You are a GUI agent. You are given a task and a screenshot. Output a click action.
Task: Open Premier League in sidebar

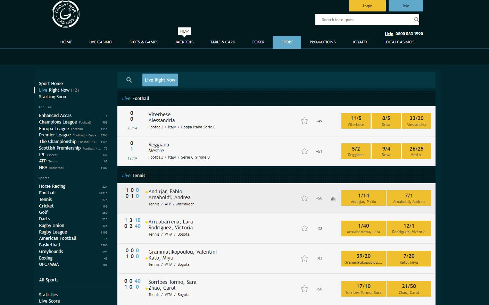coord(55,135)
